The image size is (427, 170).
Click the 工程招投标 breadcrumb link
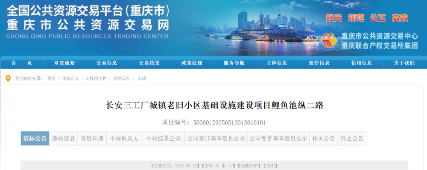(96, 79)
